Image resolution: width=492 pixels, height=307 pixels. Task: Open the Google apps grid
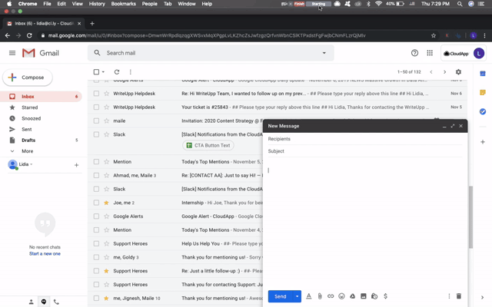tap(430, 53)
